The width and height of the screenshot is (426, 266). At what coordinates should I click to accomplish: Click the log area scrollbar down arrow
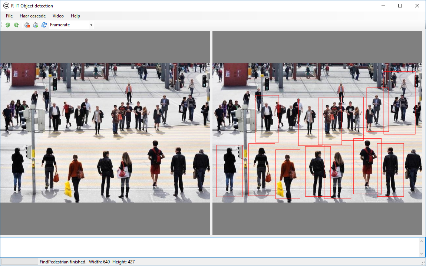(422, 253)
